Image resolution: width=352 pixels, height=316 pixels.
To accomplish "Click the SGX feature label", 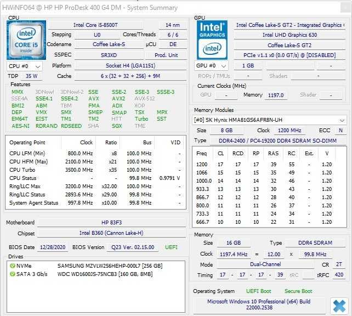I will pyautogui.click(x=117, y=126).
